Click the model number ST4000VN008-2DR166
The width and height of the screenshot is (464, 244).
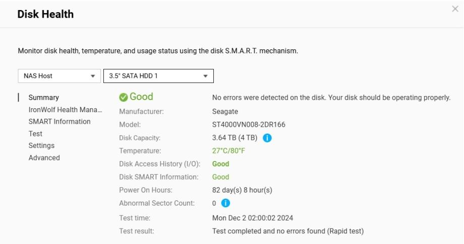249,125
